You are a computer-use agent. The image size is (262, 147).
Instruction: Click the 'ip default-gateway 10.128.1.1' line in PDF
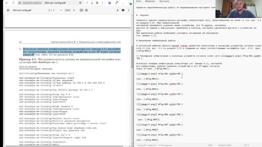tap(56, 90)
